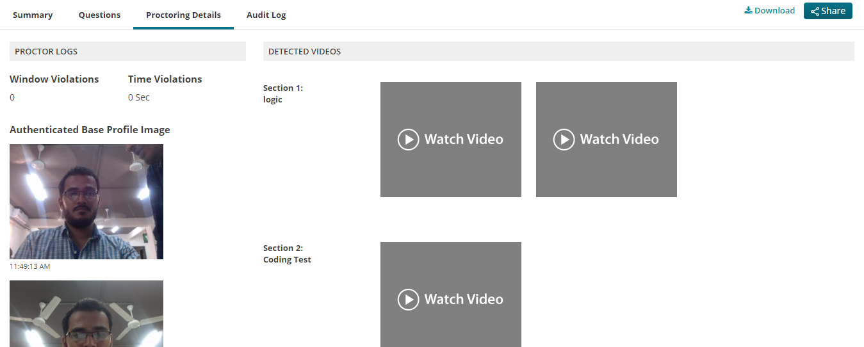
Task: Click the 11:49:13 AM timestamp
Action: (29, 266)
